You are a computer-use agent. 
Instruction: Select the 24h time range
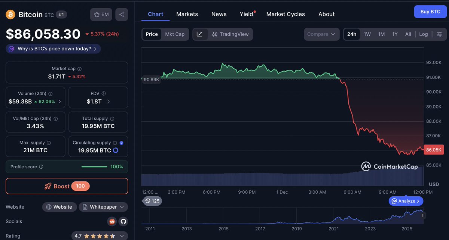[x=352, y=34]
